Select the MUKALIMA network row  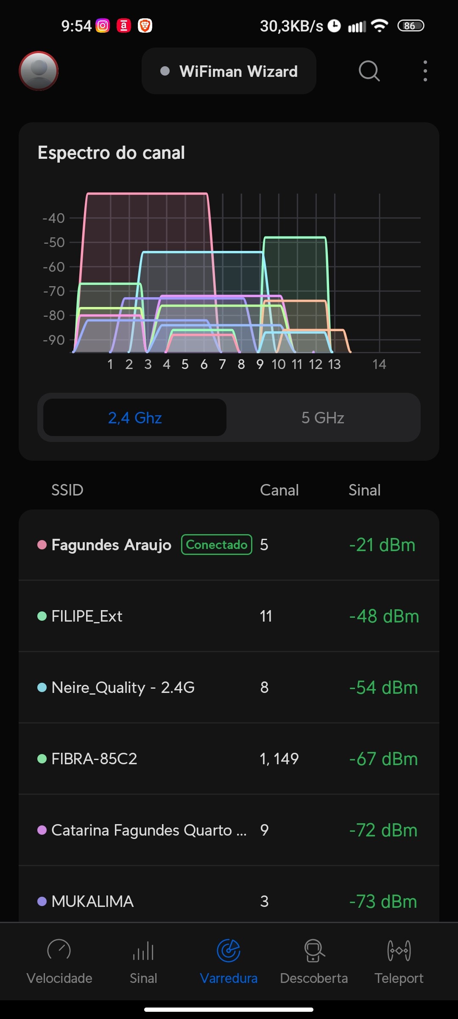click(x=229, y=901)
